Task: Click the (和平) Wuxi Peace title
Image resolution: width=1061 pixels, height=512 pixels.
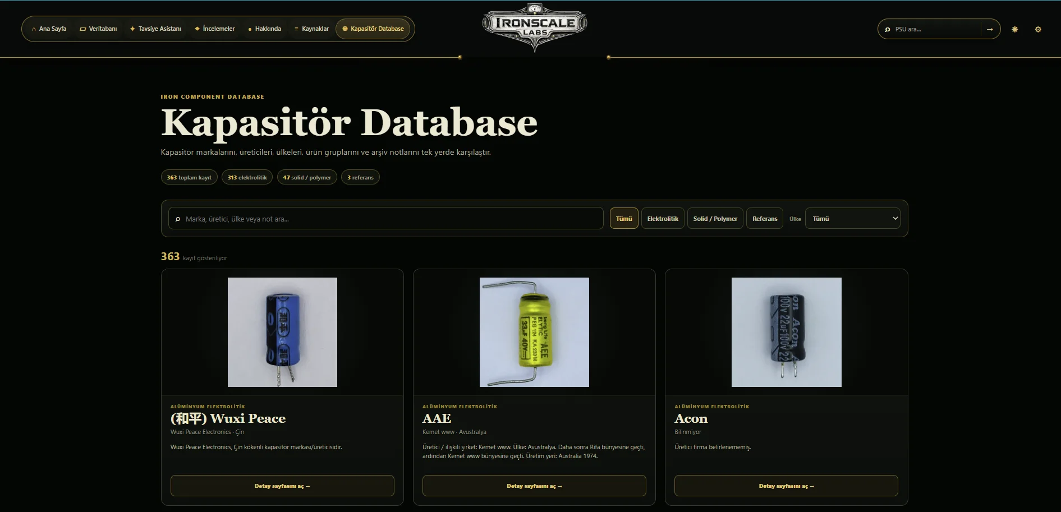Action: pyautogui.click(x=228, y=418)
